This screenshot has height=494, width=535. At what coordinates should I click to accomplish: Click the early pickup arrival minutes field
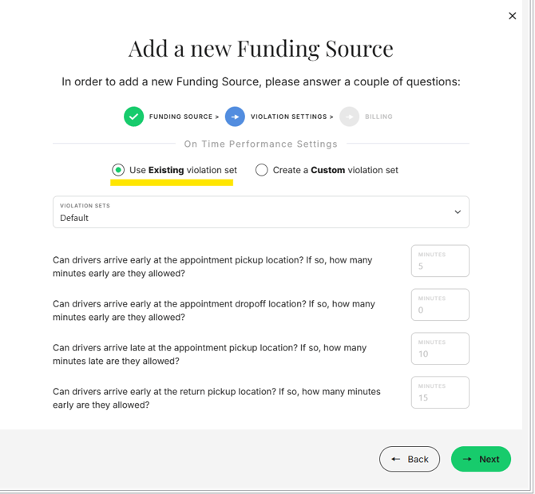click(440, 261)
